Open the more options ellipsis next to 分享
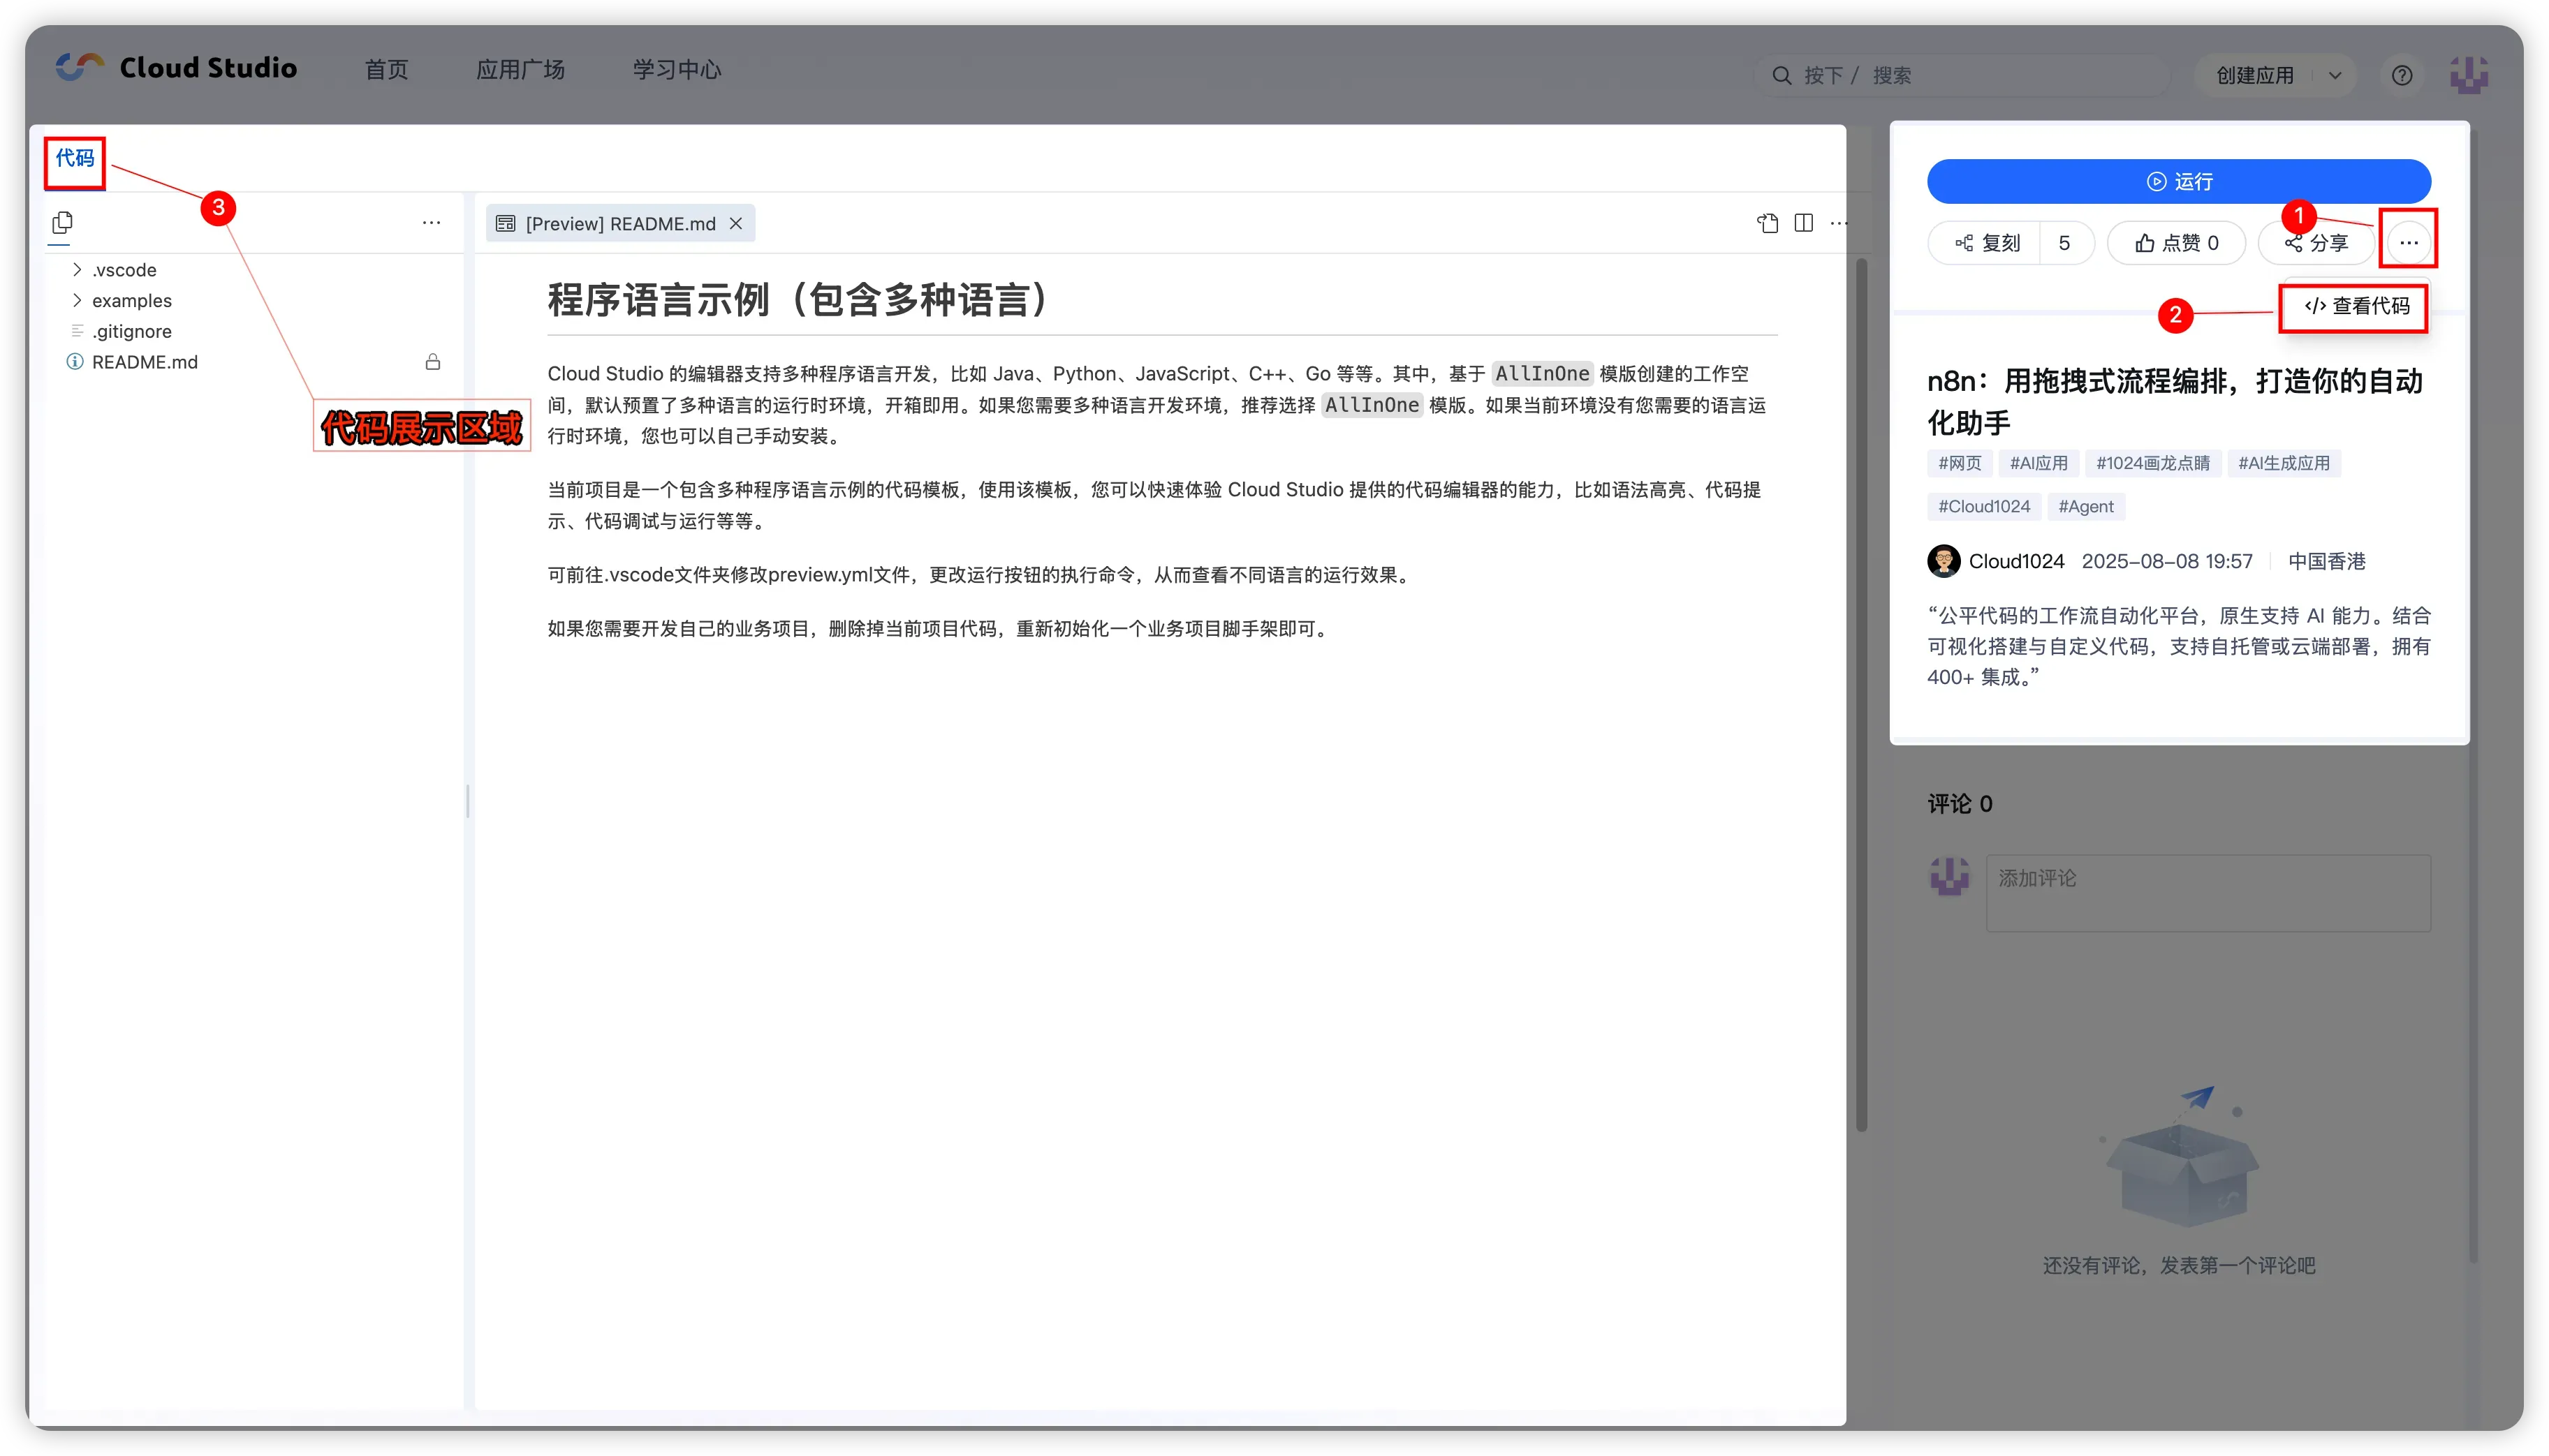Screen dimensions: 2549x1456 (x=2408, y=242)
